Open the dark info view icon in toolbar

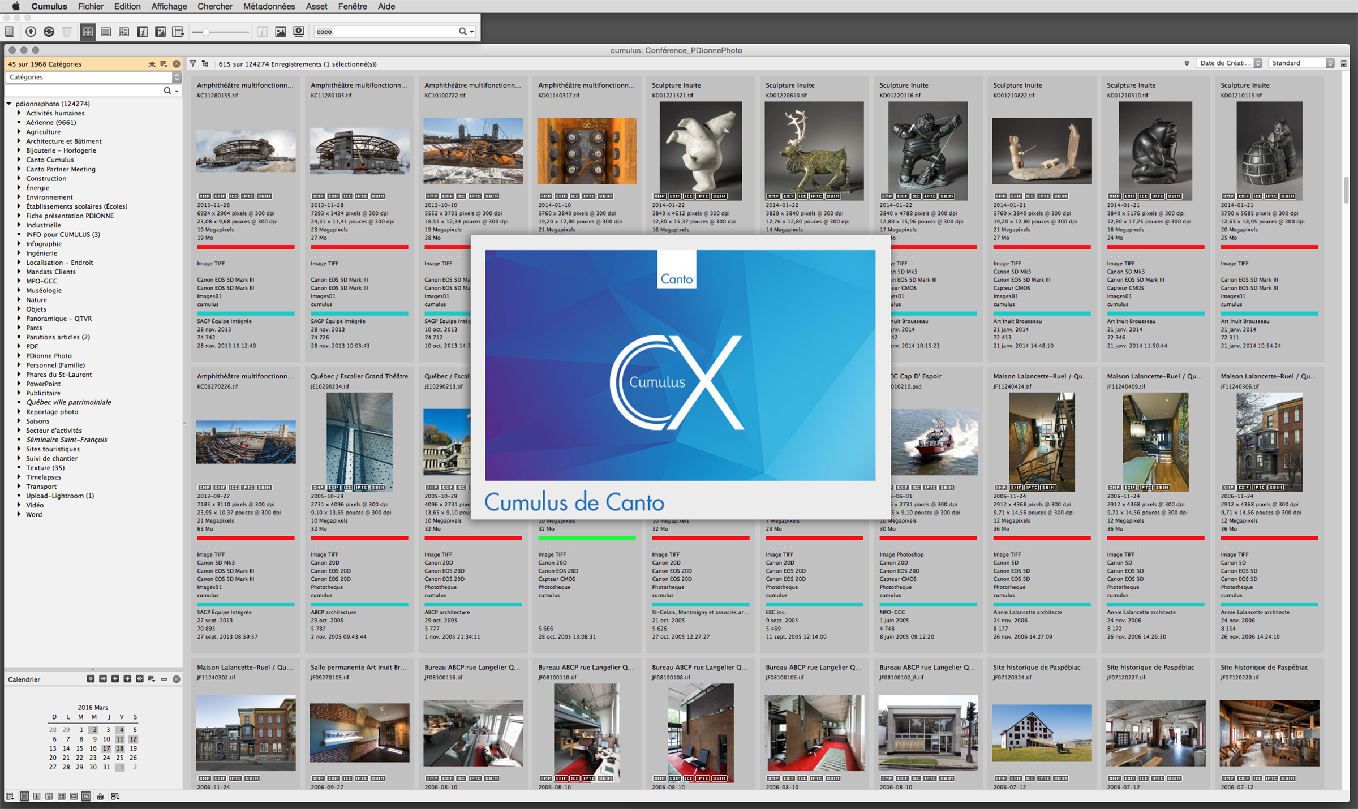(142, 32)
